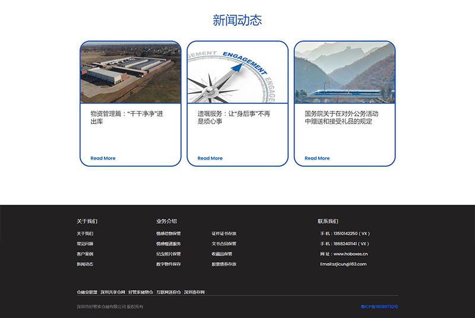This screenshot has width=475, height=318.
Task: Open 情感信物保管 service link
Action: (x=169, y=234)
